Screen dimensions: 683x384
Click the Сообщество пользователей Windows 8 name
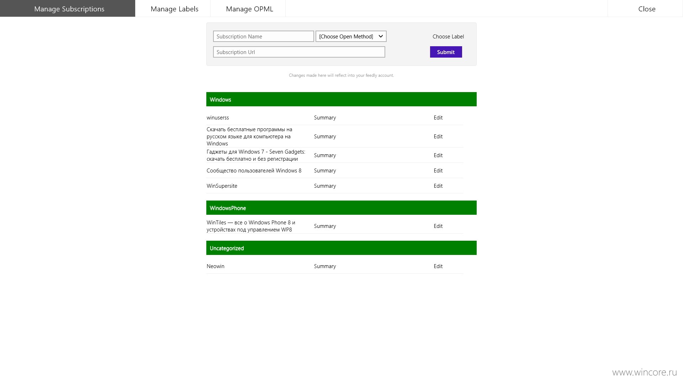click(x=254, y=171)
